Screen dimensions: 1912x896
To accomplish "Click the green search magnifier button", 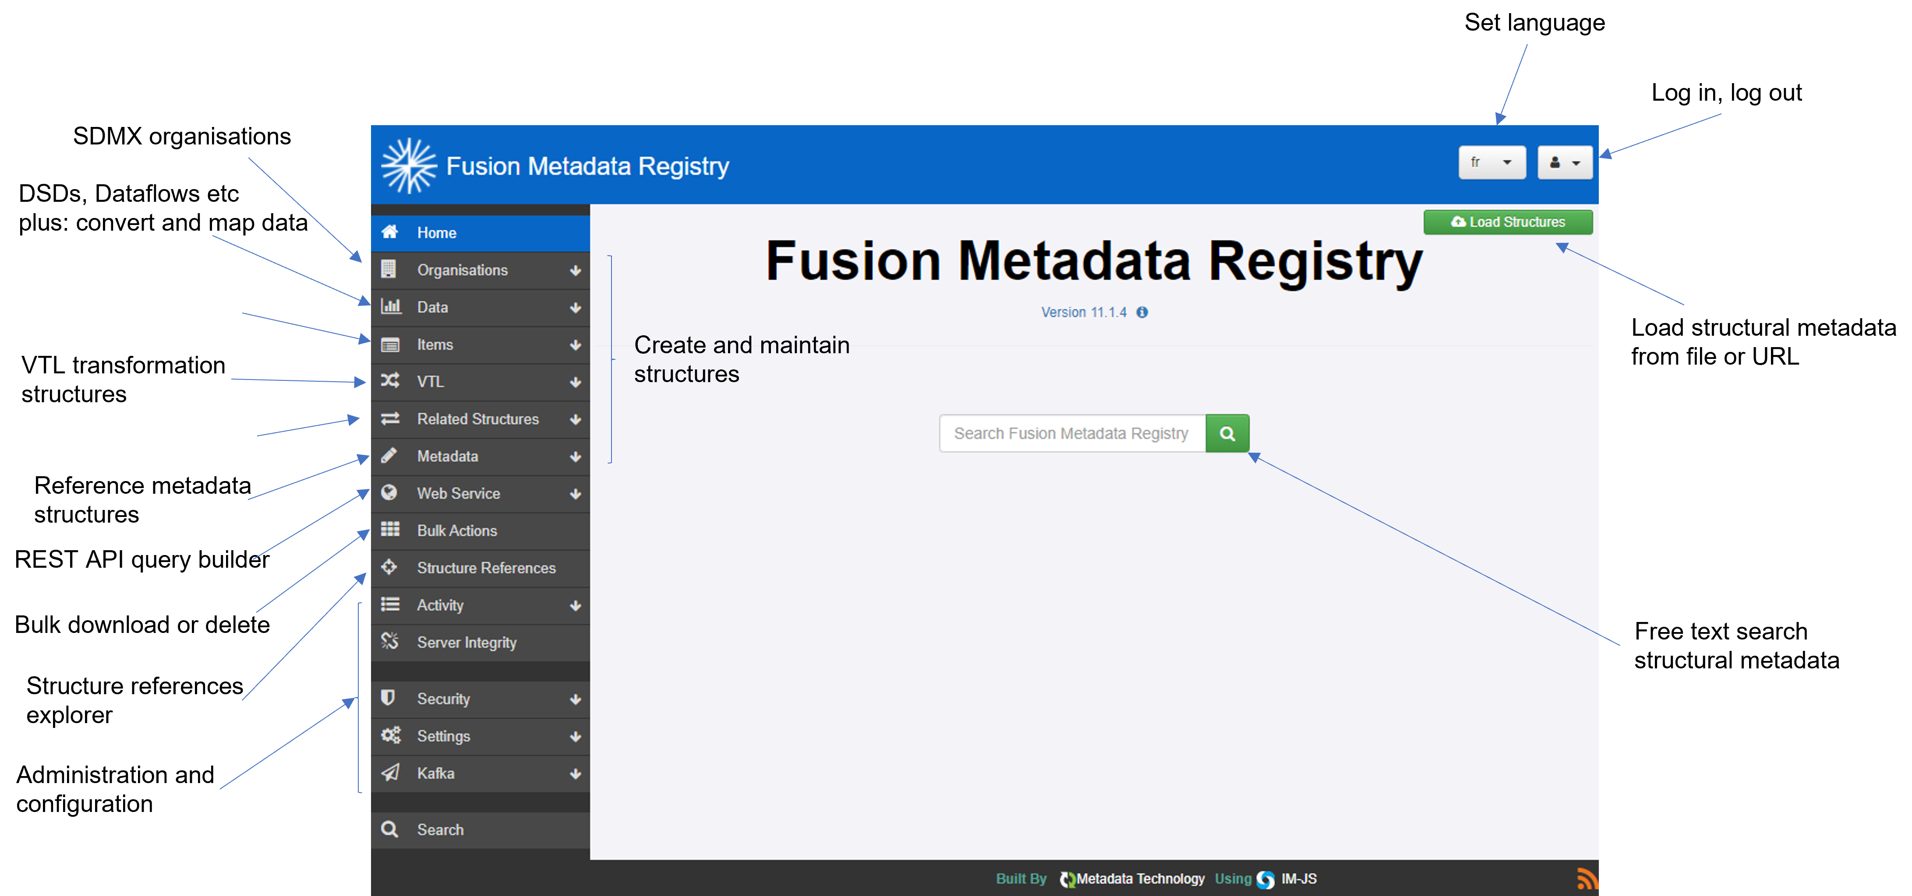I will (x=1227, y=433).
